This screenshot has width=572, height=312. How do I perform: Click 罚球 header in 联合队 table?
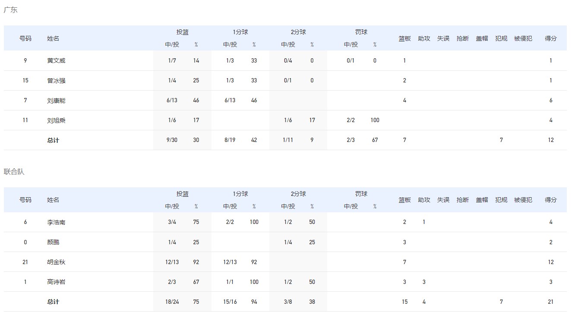pyautogui.click(x=361, y=194)
